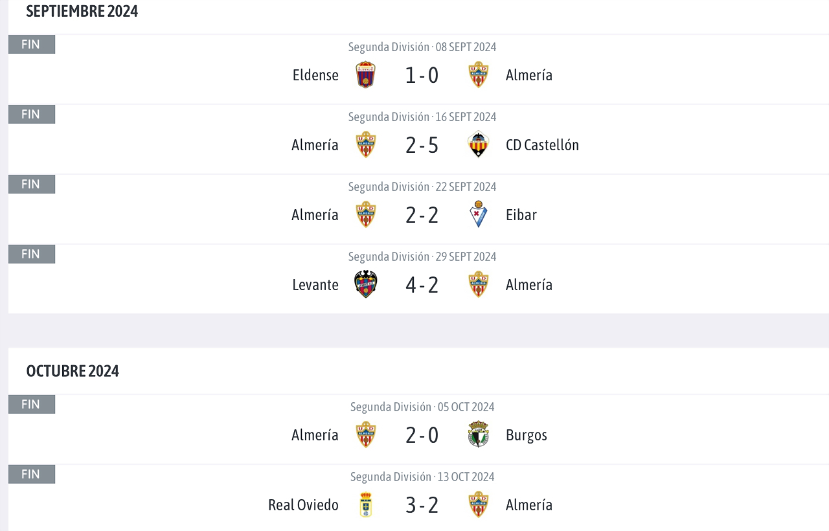Click the Eldense club crest
829x531 pixels.
(x=366, y=75)
